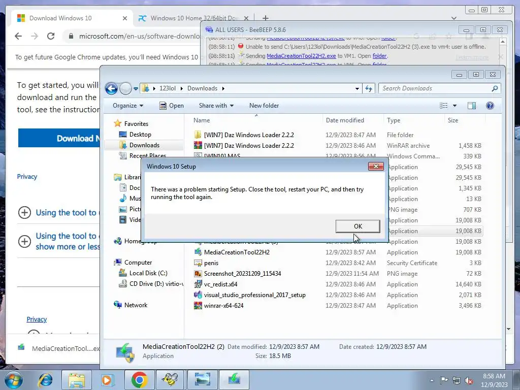Screen dimensions: 520x390
Task: Select Favorites in navigation pane
Action: tap(136, 124)
